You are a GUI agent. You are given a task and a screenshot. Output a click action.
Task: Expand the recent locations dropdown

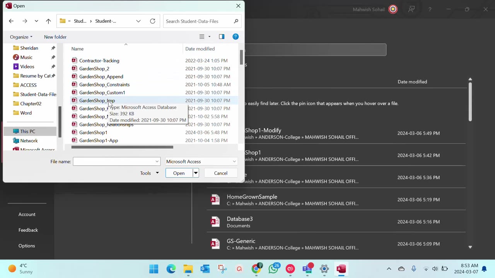tap(36, 21)
